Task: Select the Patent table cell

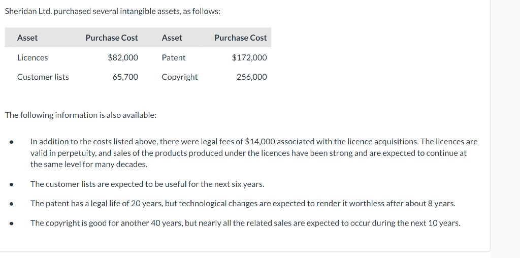Action: pos(174,57)
